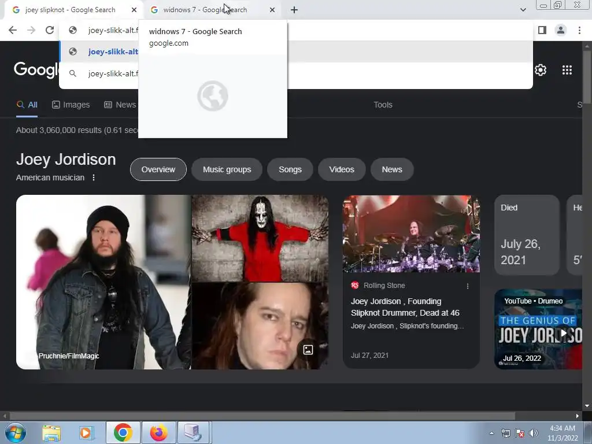The height and width of the screenshot is (444, 592).
Task: Select the Overview chip
Action: [158, 169]
